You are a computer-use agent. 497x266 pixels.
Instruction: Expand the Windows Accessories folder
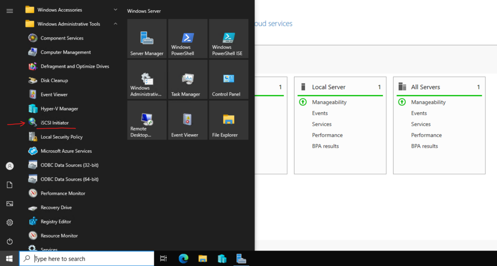click(x=115, y=10)
